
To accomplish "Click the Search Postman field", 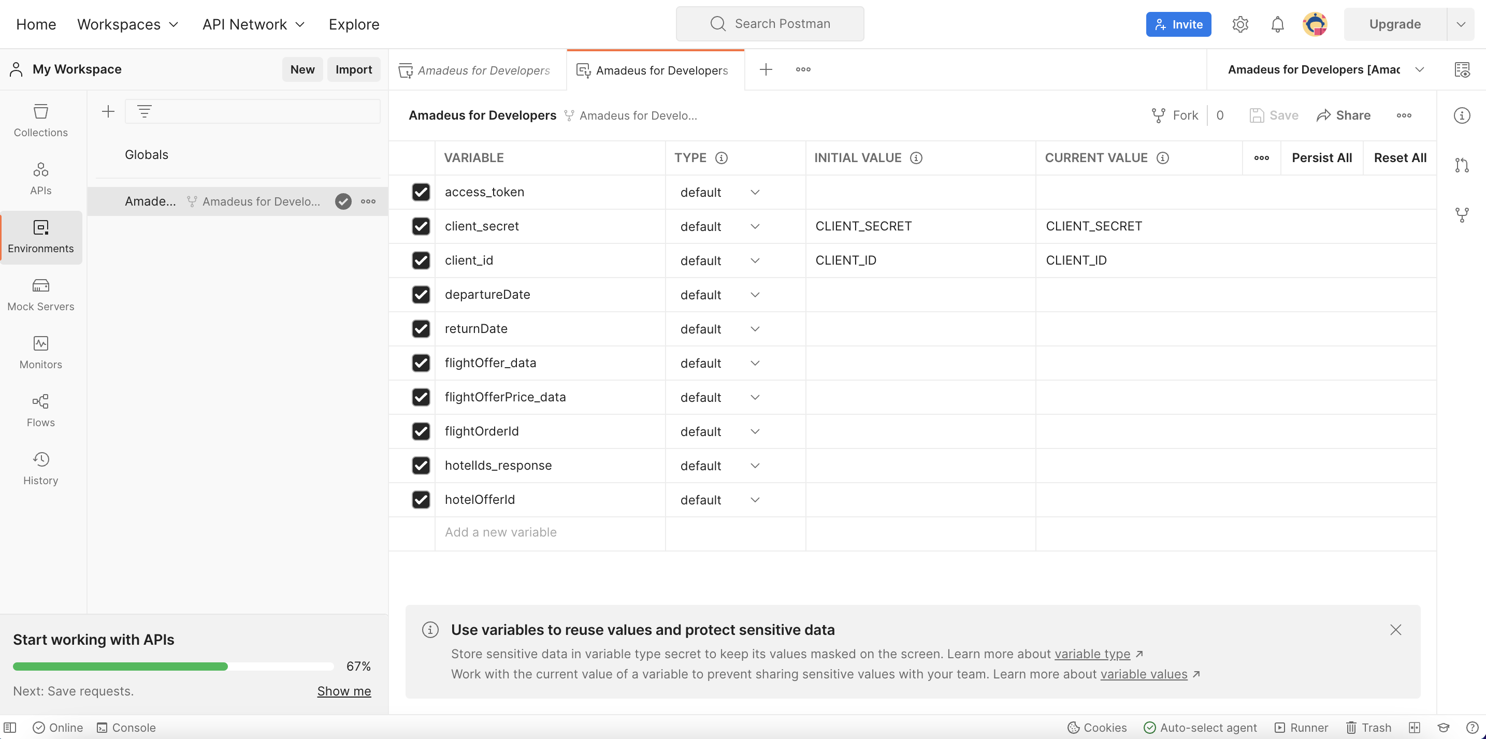I will [770, 24].
